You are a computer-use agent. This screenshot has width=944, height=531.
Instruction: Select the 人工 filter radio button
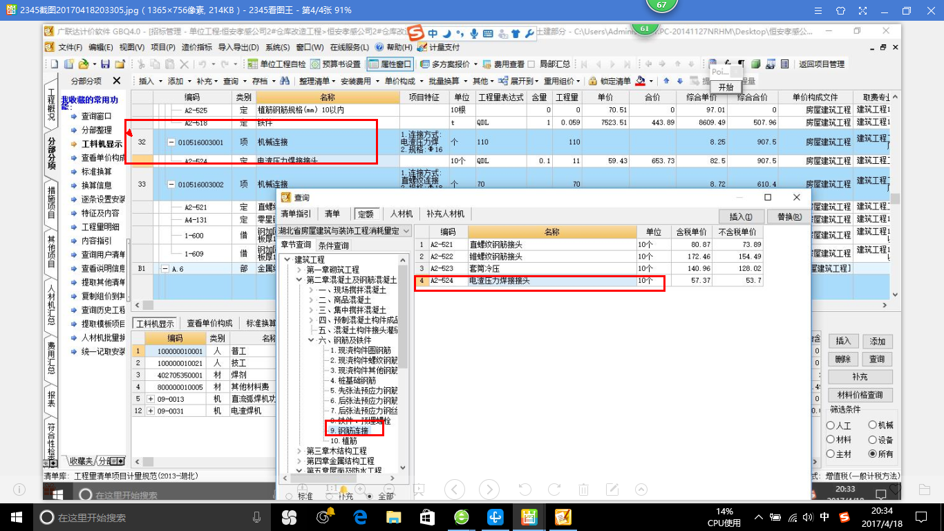click(830, 426)
